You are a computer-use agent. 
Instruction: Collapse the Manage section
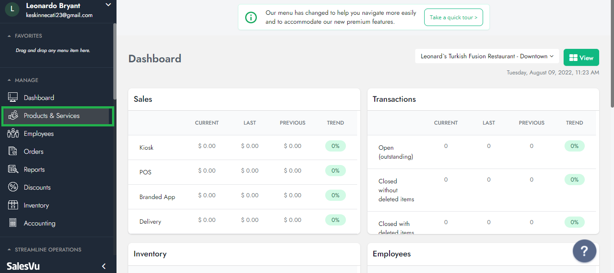(x=9, y=80)
